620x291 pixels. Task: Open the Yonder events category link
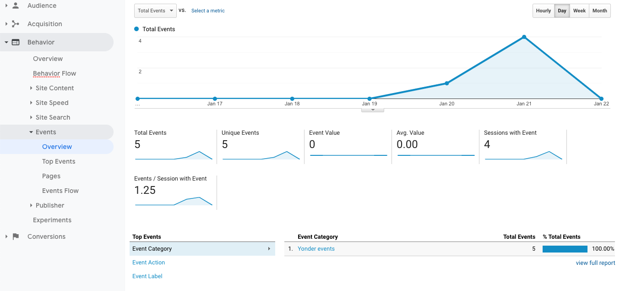tap(316, 248)
